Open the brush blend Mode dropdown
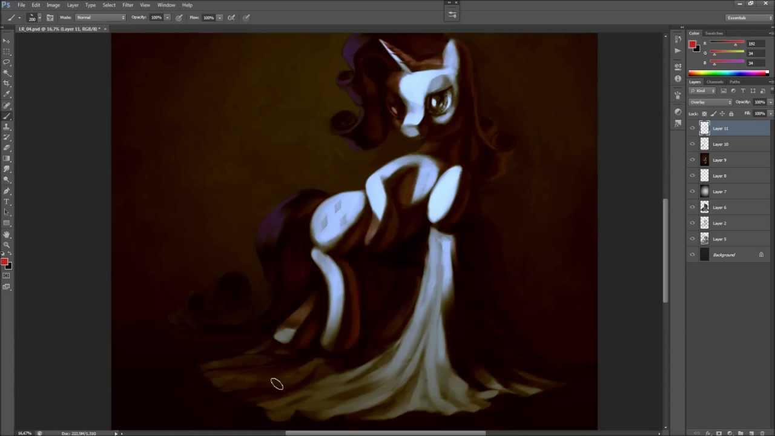Image resolution: width=775 pixels, height=436 pixels. (x=101, y=18)
